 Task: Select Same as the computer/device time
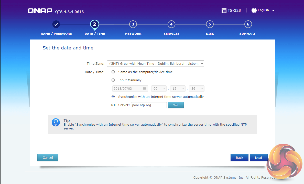pyautogui.click(x=113, y=72)
